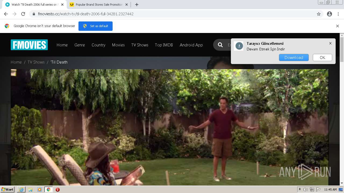Reload the current page

click(23, 14)
